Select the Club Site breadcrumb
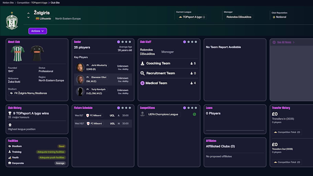This screenshot has width=313, height=176. [55, 3]
